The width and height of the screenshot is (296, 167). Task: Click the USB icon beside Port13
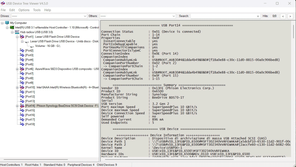click(x=22, y=101)
